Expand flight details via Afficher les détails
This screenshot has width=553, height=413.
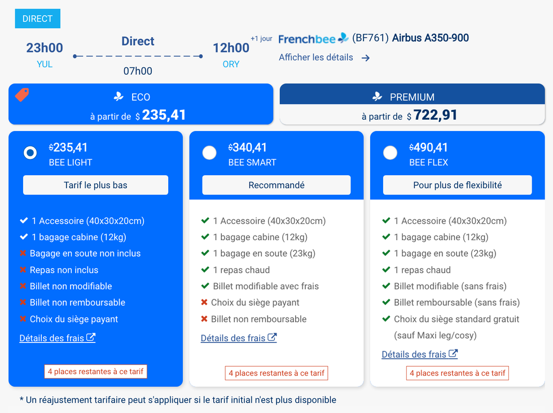[316, 58]
